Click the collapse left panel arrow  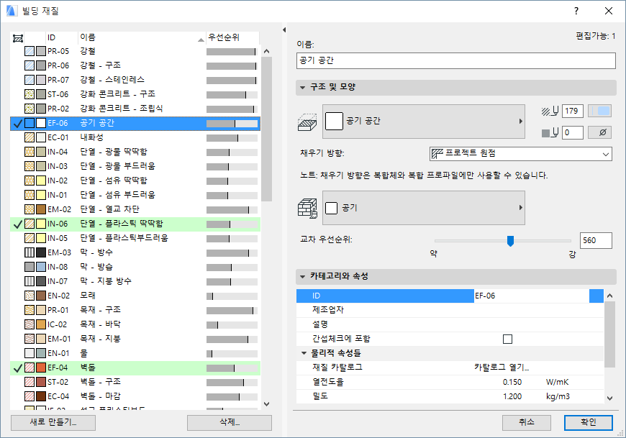[x=283, y=30]
